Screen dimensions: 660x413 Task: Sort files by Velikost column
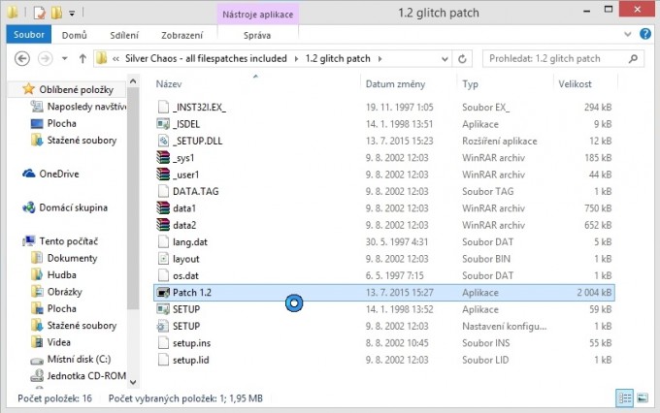575,83
